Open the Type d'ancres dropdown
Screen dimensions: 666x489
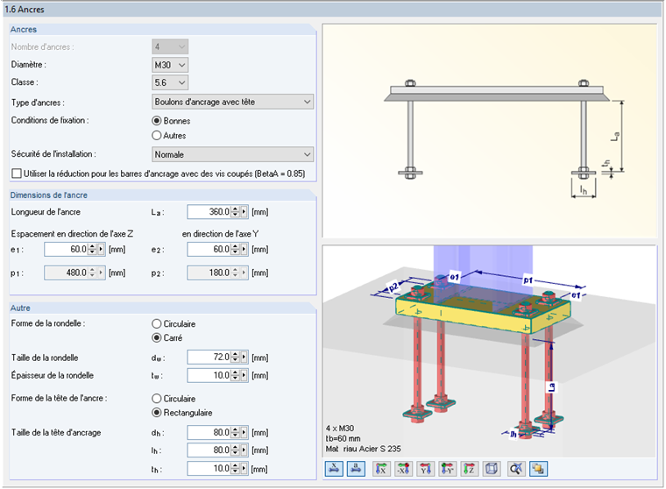click(232, 102)
